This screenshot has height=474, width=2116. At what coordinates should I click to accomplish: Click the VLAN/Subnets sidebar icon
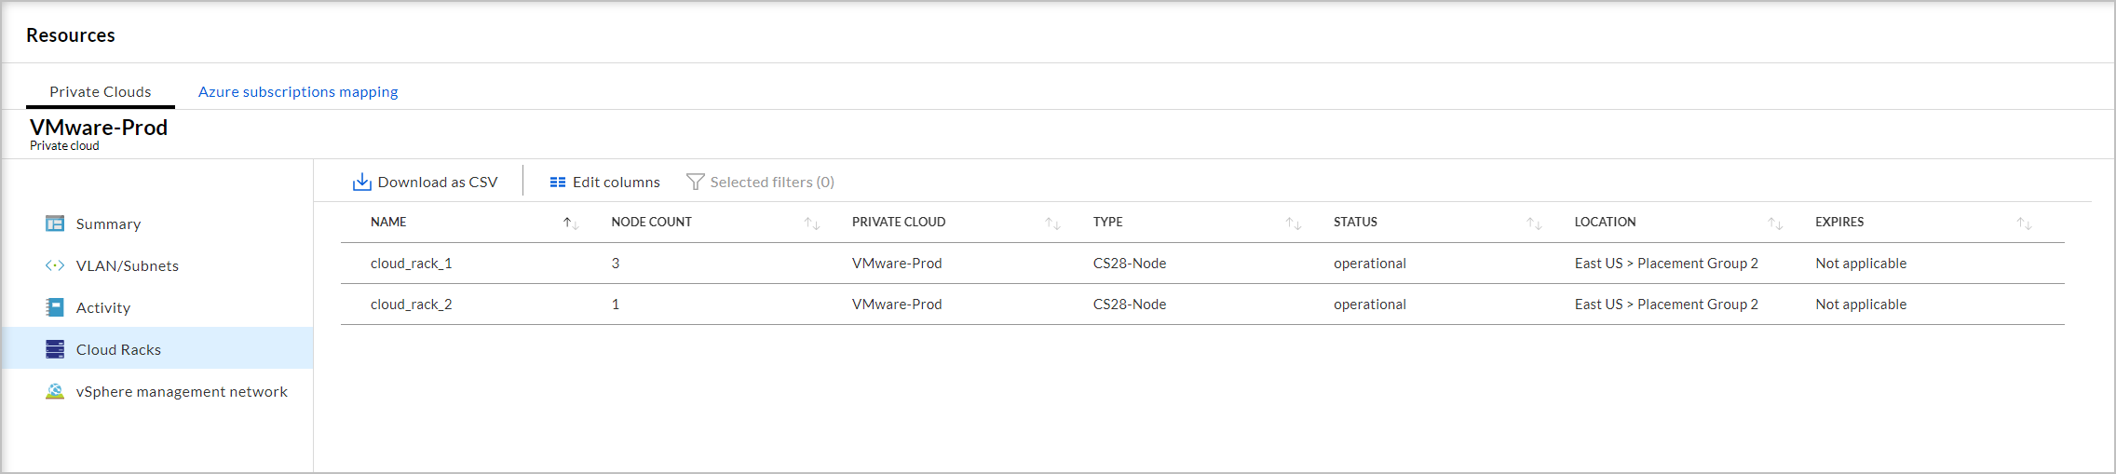[x=55, y=265]
